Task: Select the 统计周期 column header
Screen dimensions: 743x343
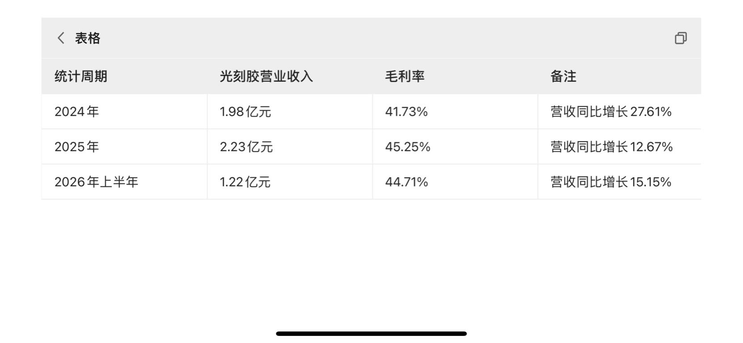Action: coord(81,76)
